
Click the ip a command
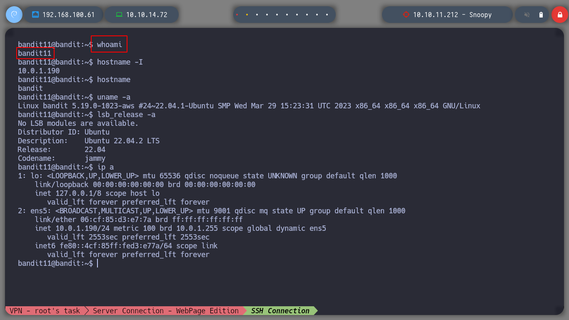[105, 167]
